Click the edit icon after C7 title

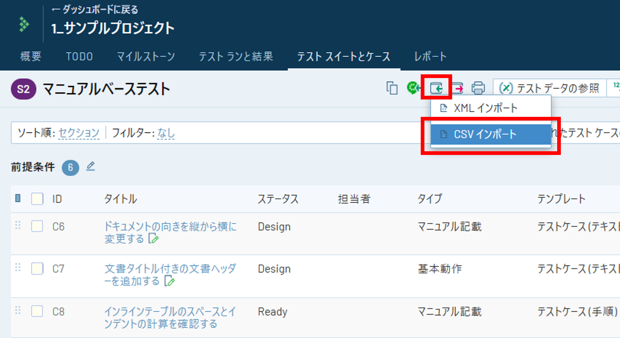169,281
